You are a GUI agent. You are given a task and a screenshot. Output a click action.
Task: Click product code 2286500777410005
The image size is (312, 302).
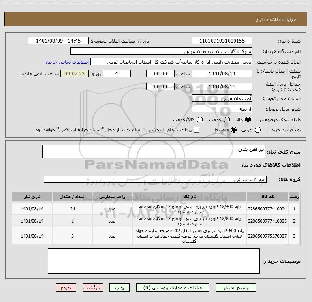[x=267, y=221]
